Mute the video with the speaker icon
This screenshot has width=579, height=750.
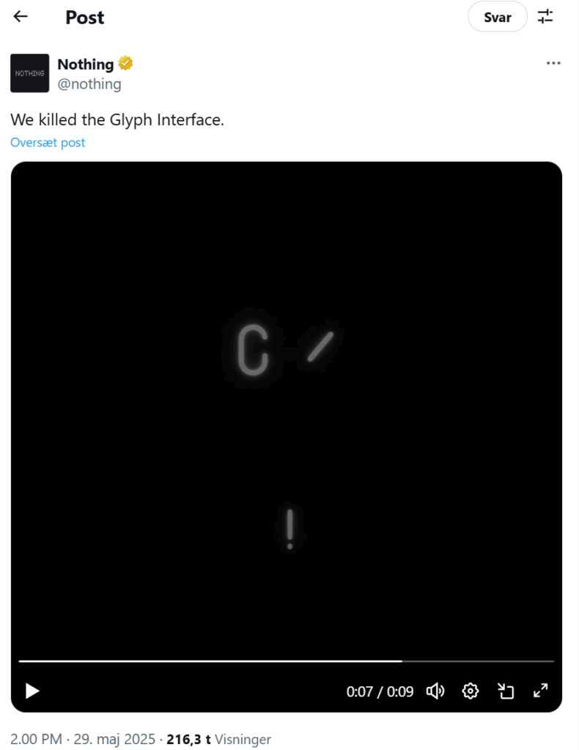pyautogui.click(x=435, y=691)
